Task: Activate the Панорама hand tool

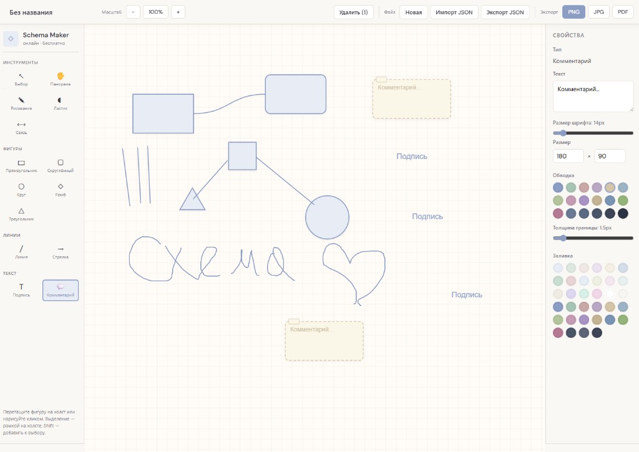Action: coord(61,79)
